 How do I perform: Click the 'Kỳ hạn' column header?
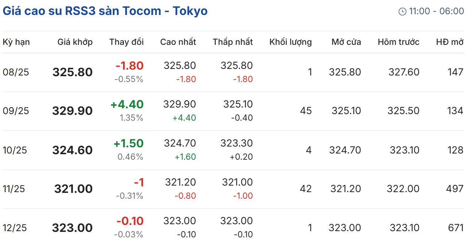16,42
